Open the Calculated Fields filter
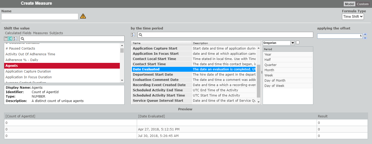 click(18, 33)
